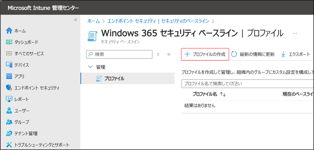The image size is (314, 150).
Task: Click the エクスポート download button
Action: click(x=295, y=54)
